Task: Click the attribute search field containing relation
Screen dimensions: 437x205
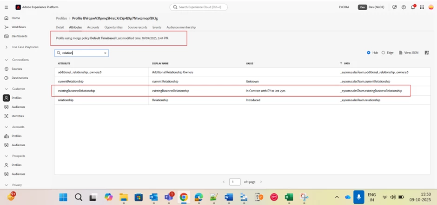Action: 81,53
